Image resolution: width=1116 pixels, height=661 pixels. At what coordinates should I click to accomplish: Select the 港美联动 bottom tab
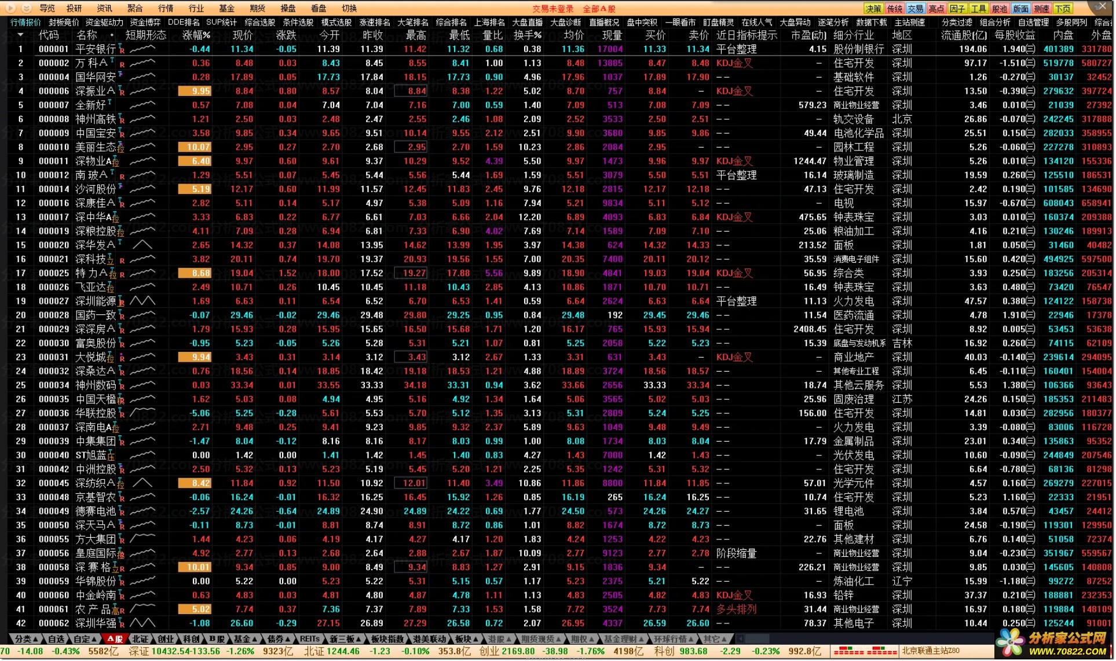pyautogui.click(x=429, y=639)
